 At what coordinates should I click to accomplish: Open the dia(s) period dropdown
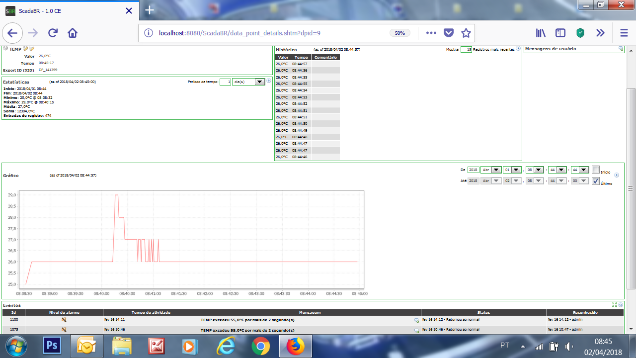pos(248,82)
